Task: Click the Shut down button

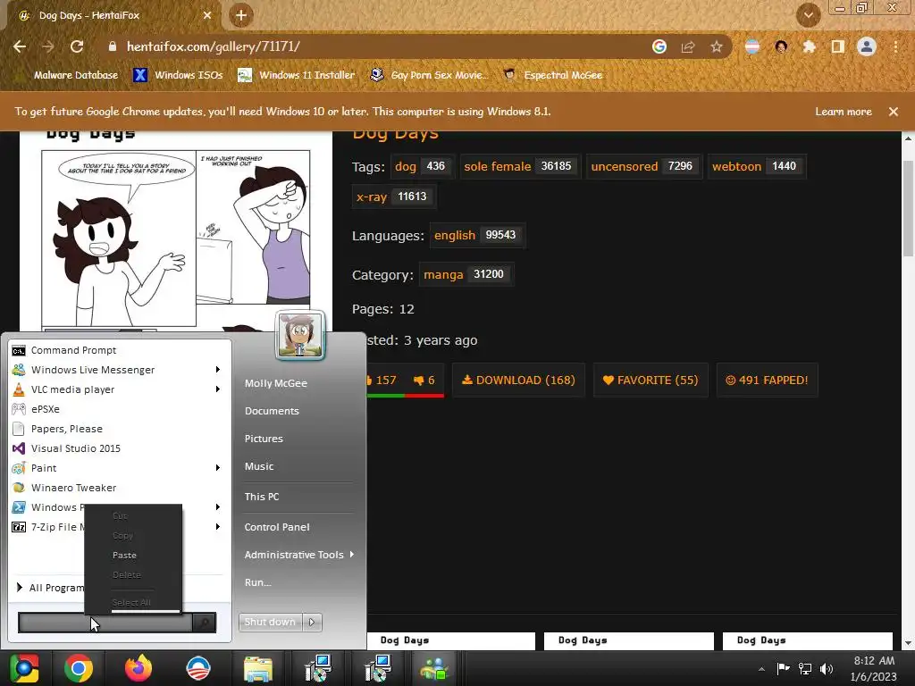Action: [x=271, y=623]
